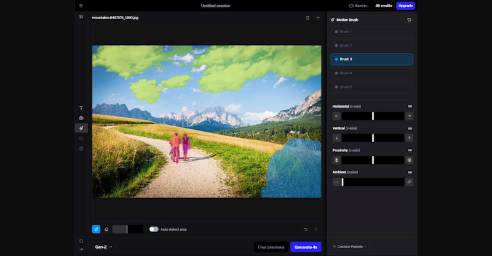Open the hamburger menu at top left
The image size is (492, 256).
click(81, 6)
